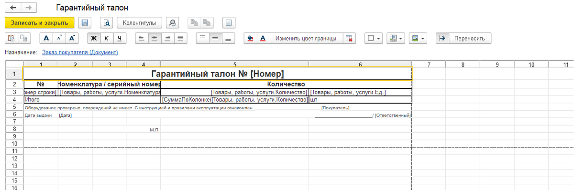Set the fill color with paint bucket icon
The image size is (574, 190).
(x=251, y=38)
